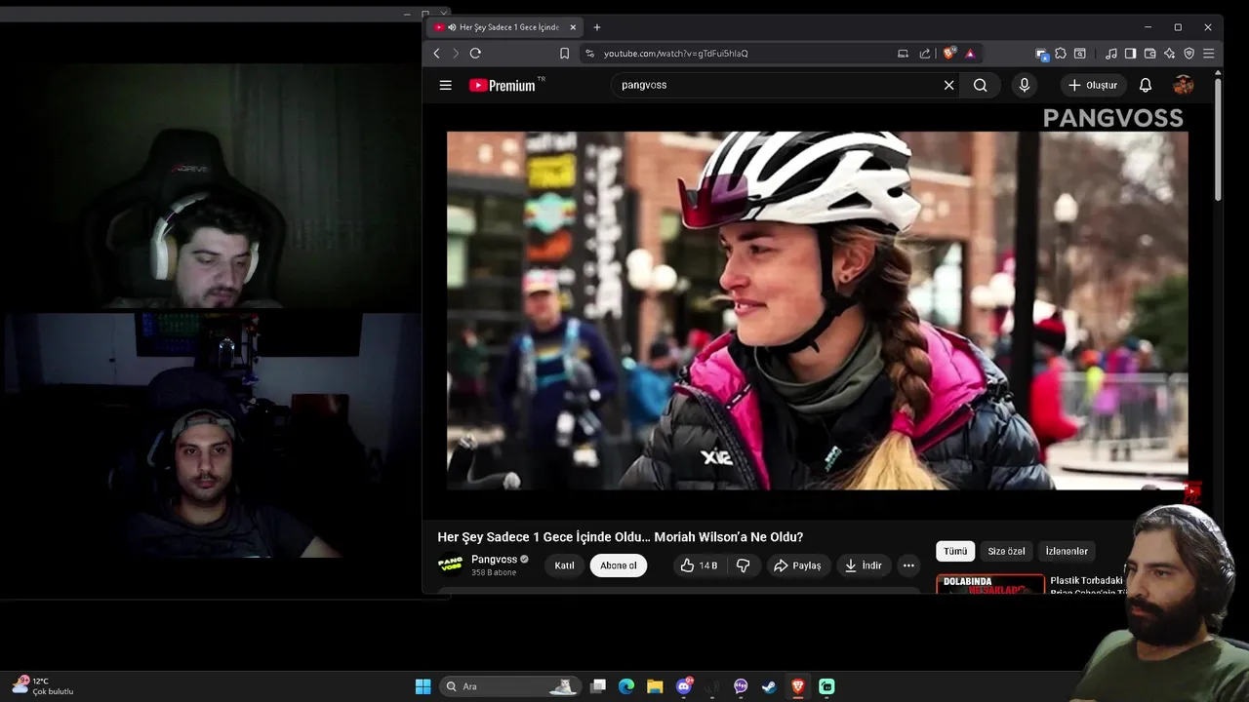Clear the pangvoss search text
This screenshot has width=1249, height=702.
click(x=948, y=85)
